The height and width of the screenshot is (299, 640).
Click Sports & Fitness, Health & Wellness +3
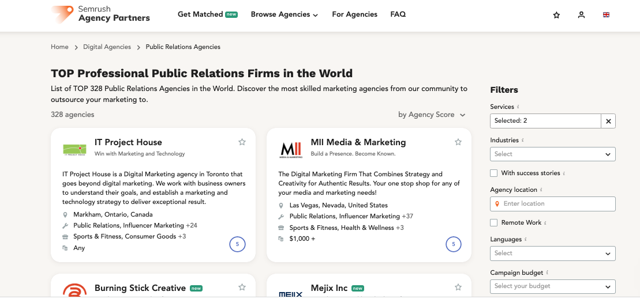pyautogui.click(x=346, y=228)
